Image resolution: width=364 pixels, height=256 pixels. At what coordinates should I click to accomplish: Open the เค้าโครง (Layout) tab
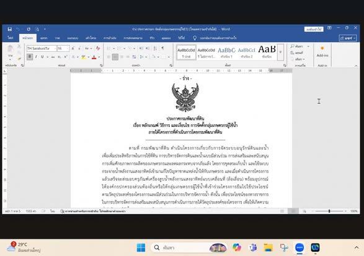click(91, 38)
